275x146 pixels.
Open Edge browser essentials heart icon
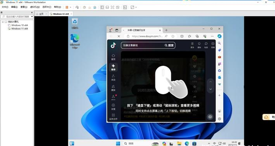coord(205,36)
